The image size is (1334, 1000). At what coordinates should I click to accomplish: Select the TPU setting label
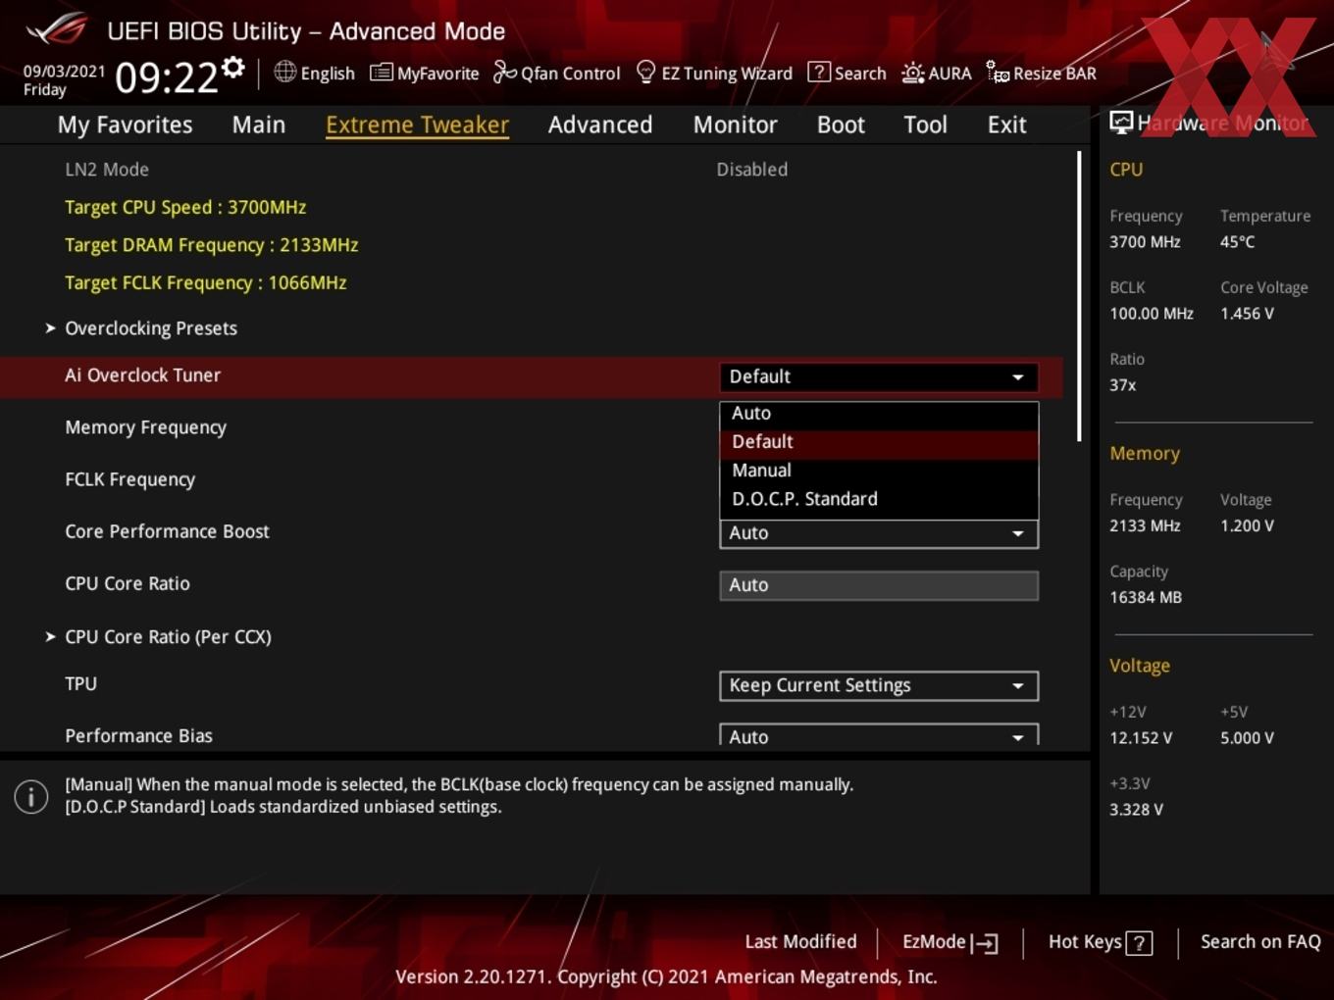(x=80, y=683)
